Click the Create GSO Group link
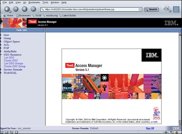Image resolution: width=182 pixels, height=134 pixels. pos(15,66)
